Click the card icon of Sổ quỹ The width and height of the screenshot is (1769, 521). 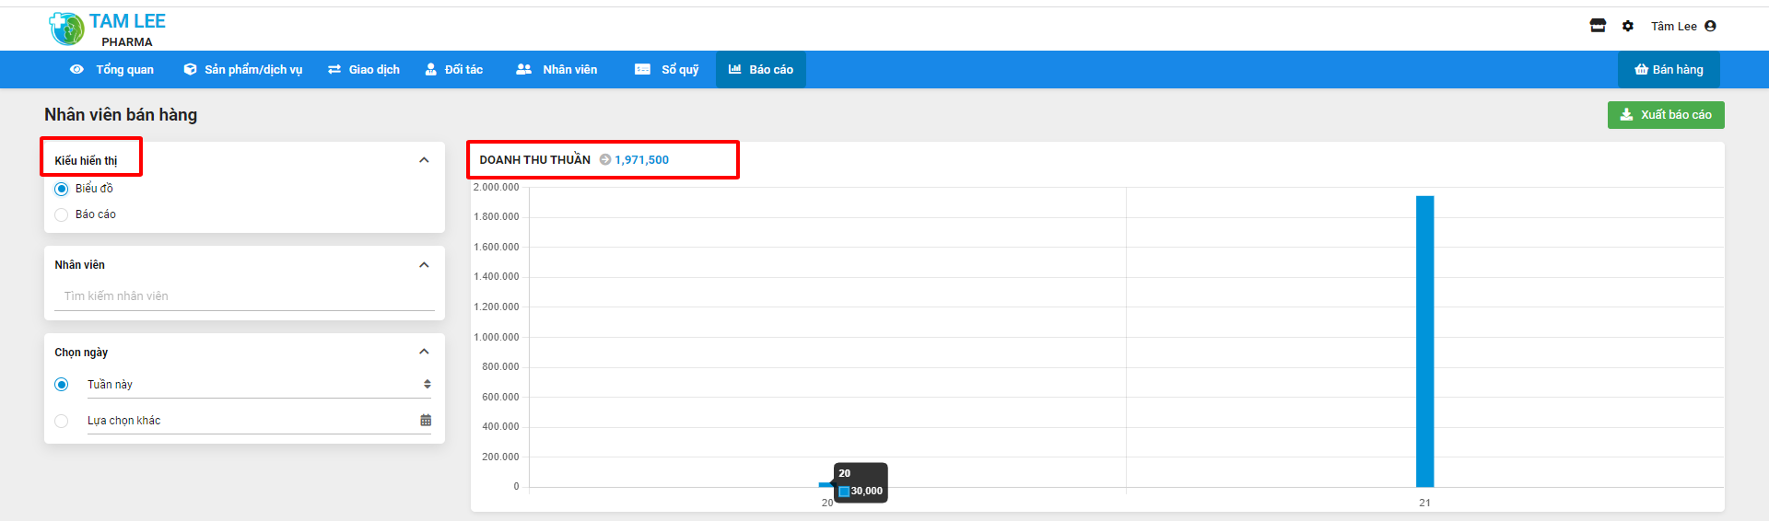tap(642, 70)
